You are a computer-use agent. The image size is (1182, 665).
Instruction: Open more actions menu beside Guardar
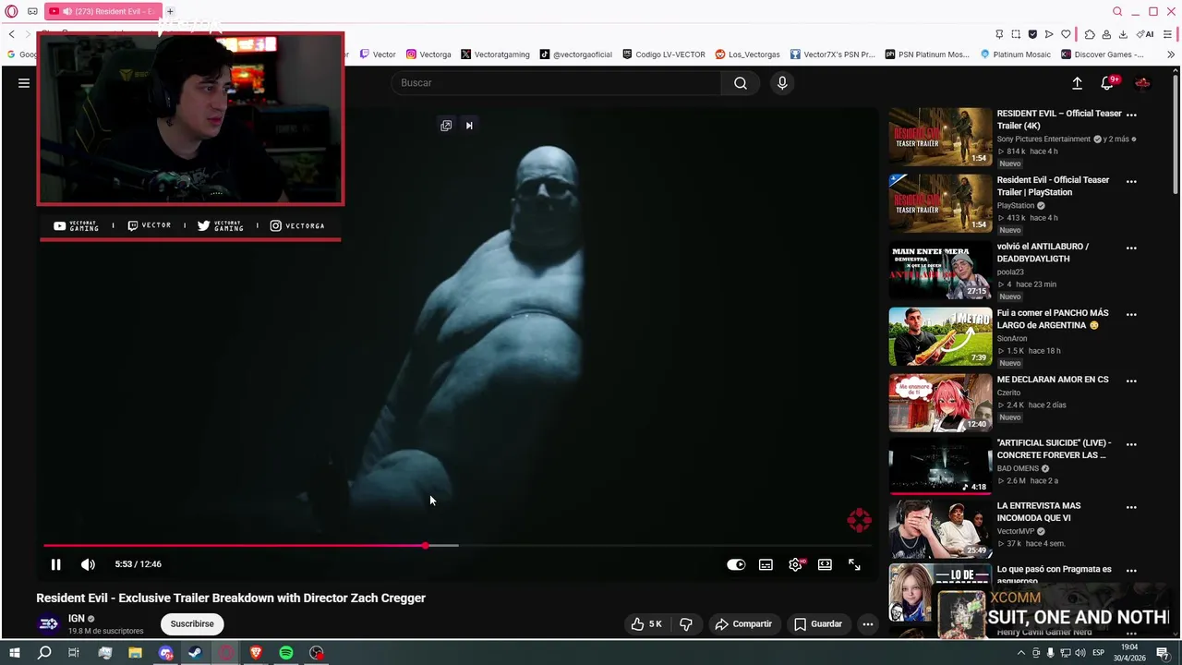(867, 624)
